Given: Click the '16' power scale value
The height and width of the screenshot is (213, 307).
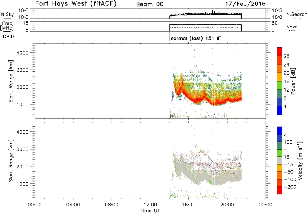Looking at the screenshot, I should pos(286,82).
